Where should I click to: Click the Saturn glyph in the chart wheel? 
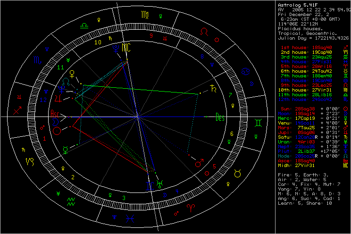[216, 88]
